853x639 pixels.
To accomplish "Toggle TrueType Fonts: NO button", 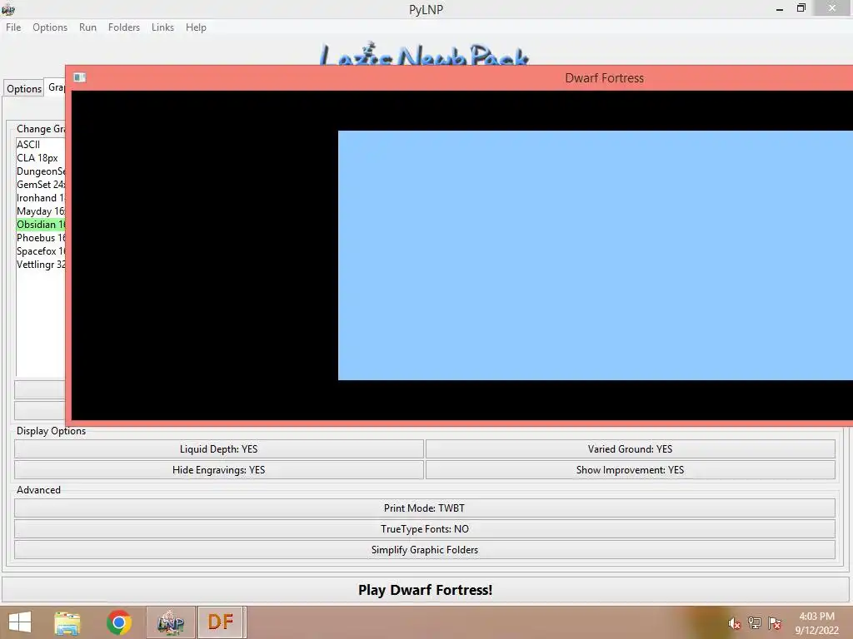I will (424, 528).
